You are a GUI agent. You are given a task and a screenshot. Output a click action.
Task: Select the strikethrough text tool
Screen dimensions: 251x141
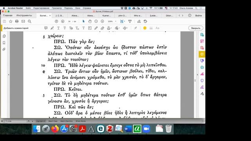click(65, 28)
